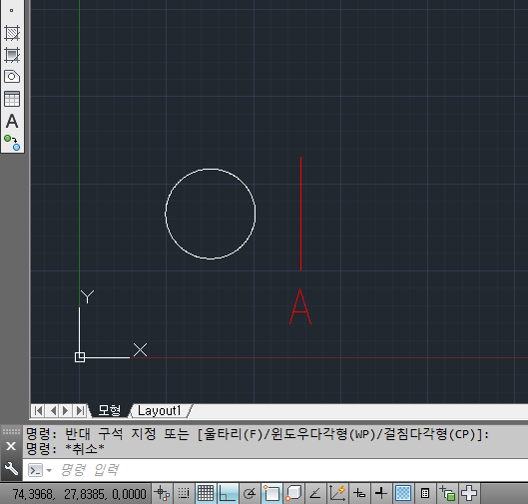Select the Hatch tool
Image resolution: width=528 pixels, height=504 pixels.
pos(12,33)
